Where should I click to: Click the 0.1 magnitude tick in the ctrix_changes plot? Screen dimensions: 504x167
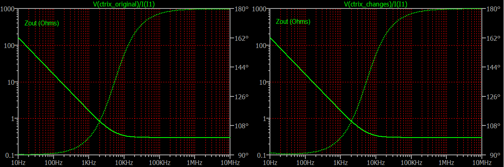click(262, 155)
